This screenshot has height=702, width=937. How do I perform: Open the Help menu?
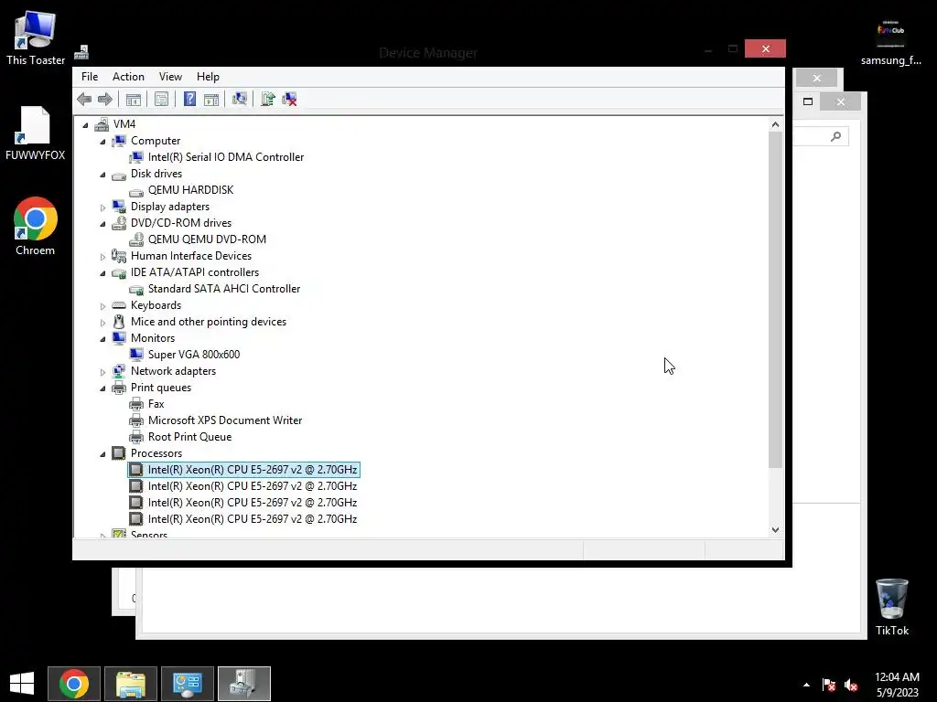208,77
